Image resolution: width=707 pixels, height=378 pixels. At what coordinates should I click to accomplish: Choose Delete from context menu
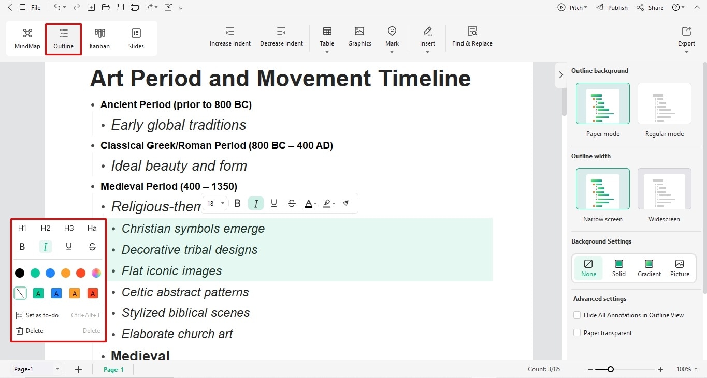[x=58, y=331]
